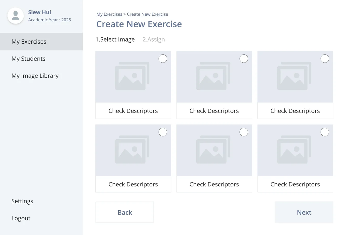The height and width of the screenshot is (235, 364).
Task: Click the Siew Hui profile name
Action: pos(40,12)
